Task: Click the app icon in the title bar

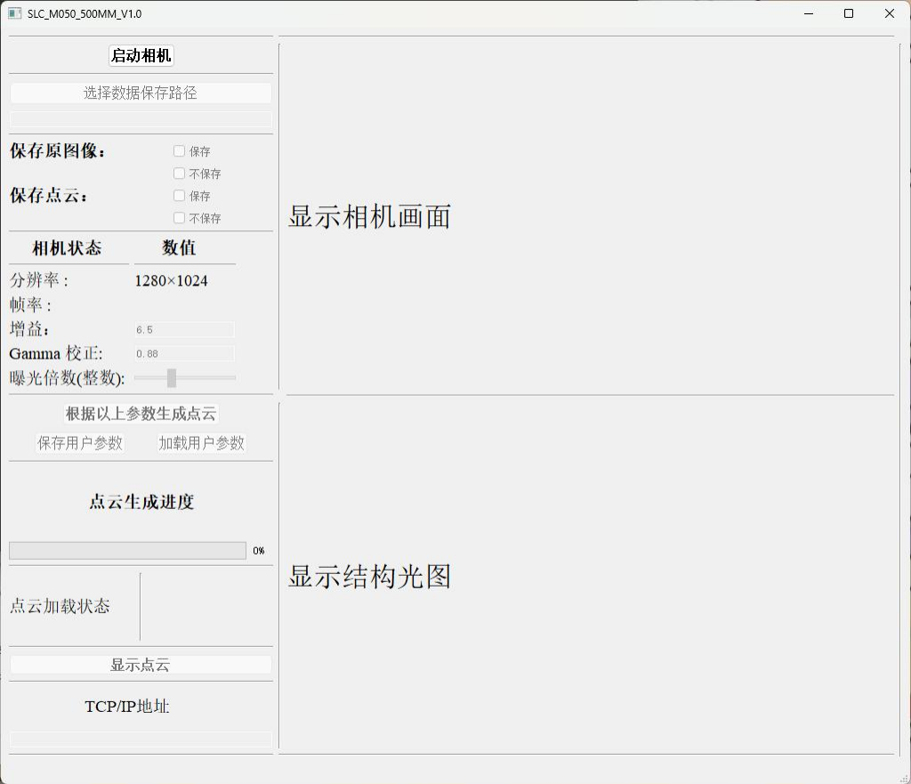Action: click(x=14, y=13)
